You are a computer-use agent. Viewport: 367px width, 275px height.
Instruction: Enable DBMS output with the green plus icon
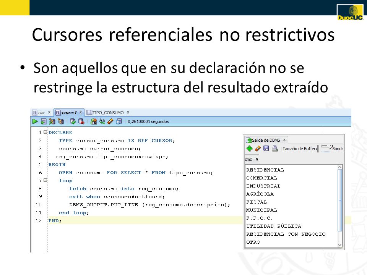click(250, 149)
